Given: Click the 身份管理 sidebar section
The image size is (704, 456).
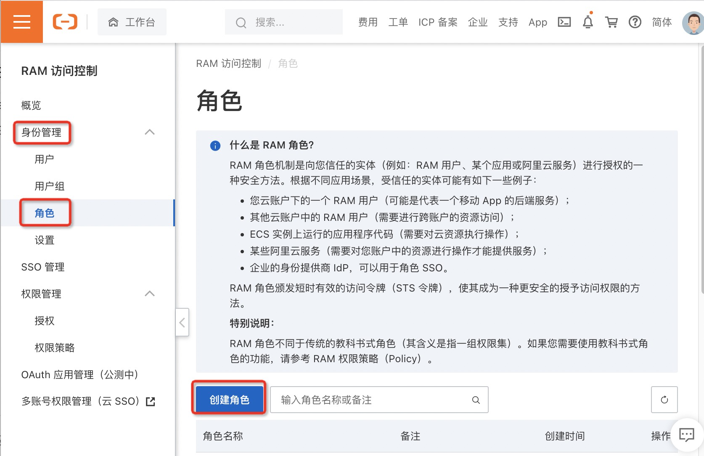Looking at the screenshot, I should [41, 133].
